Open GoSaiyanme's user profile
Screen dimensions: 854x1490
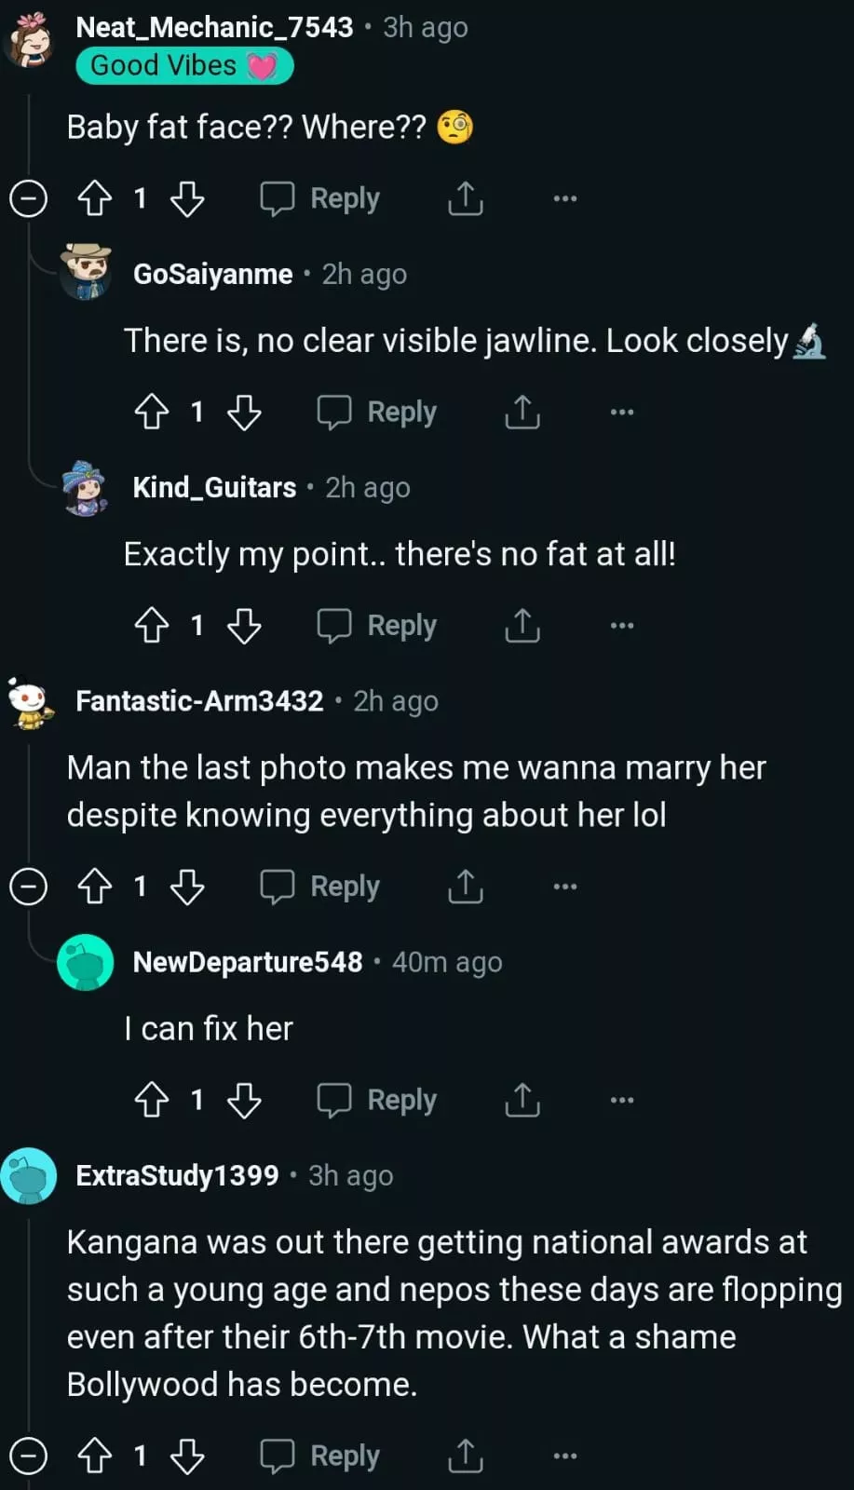(x=212, y=275)
